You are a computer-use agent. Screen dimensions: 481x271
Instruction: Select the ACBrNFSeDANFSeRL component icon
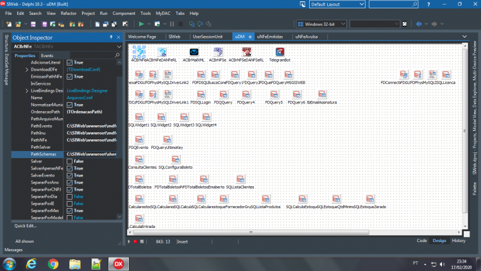click(x=246, y=52)
